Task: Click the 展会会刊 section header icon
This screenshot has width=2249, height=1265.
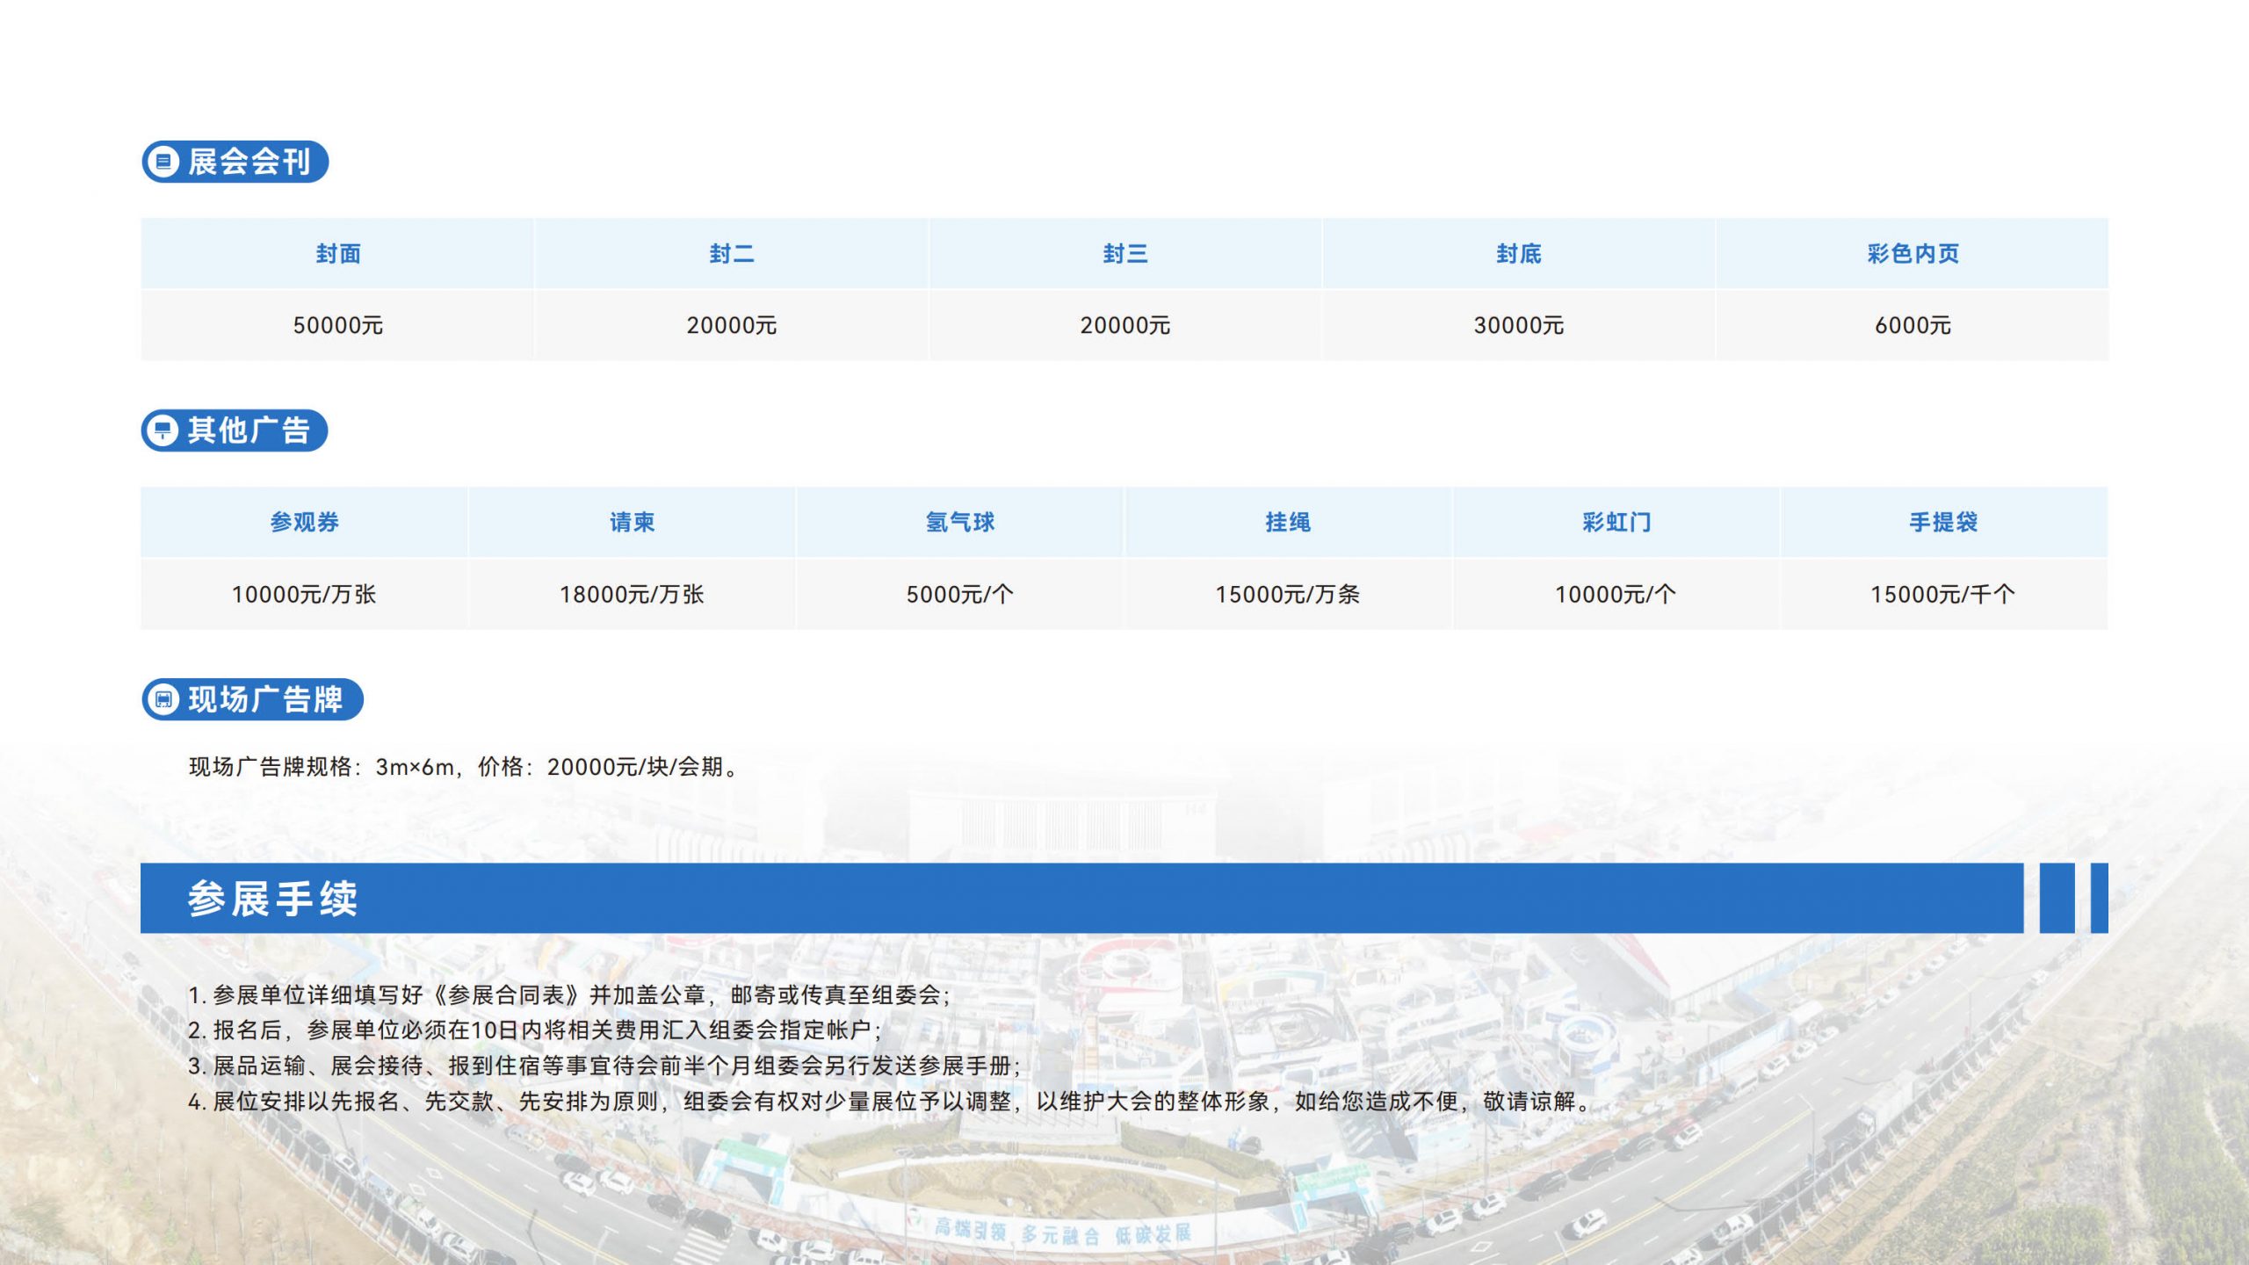Action: [163, 162]
